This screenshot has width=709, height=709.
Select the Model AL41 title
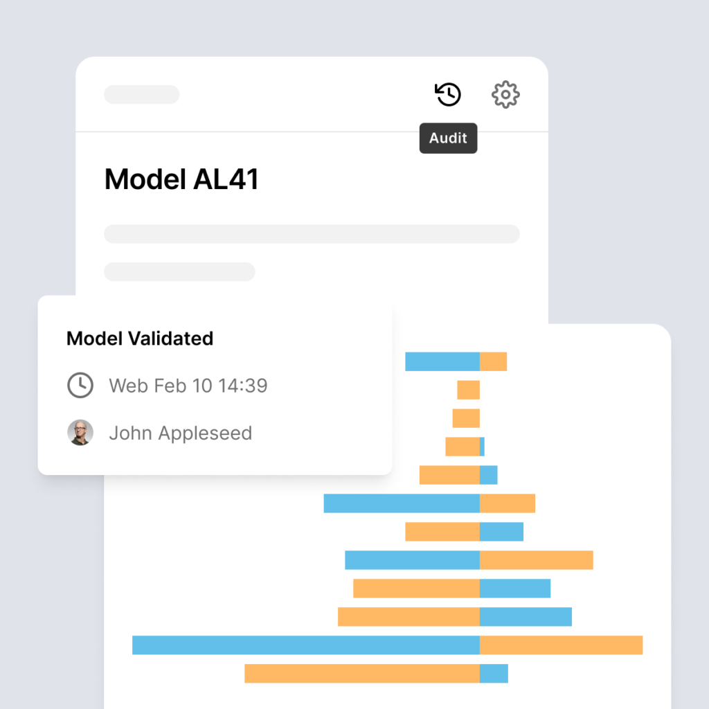(x=181, y=179)
